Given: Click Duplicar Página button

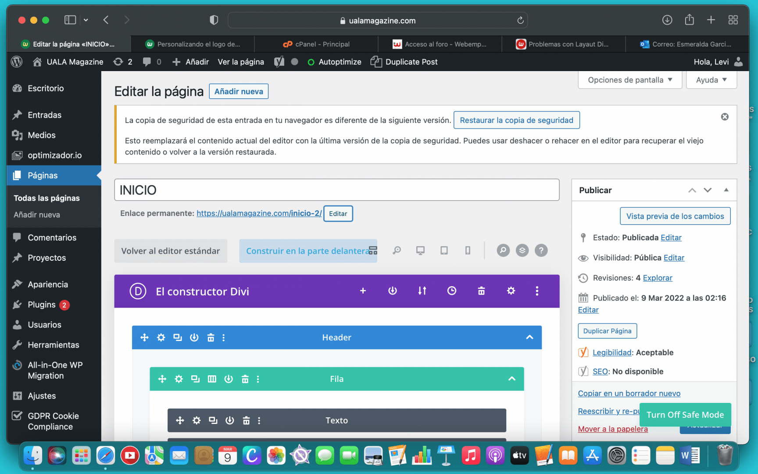Looking at the screenshot, I should (607, 331).
